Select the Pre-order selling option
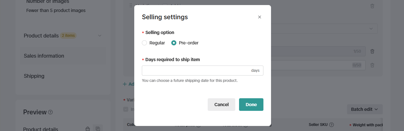Image resolution: width=404 pixels, height=131 pixels. coord(174,43)
